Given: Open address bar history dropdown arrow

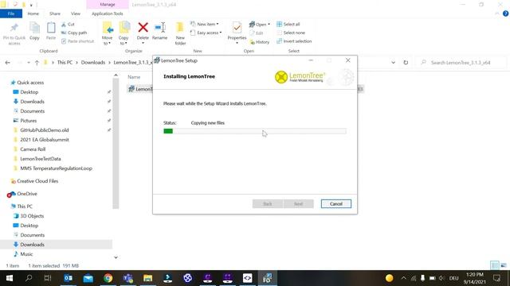Looking at the screenshot, I should [393, 63].
